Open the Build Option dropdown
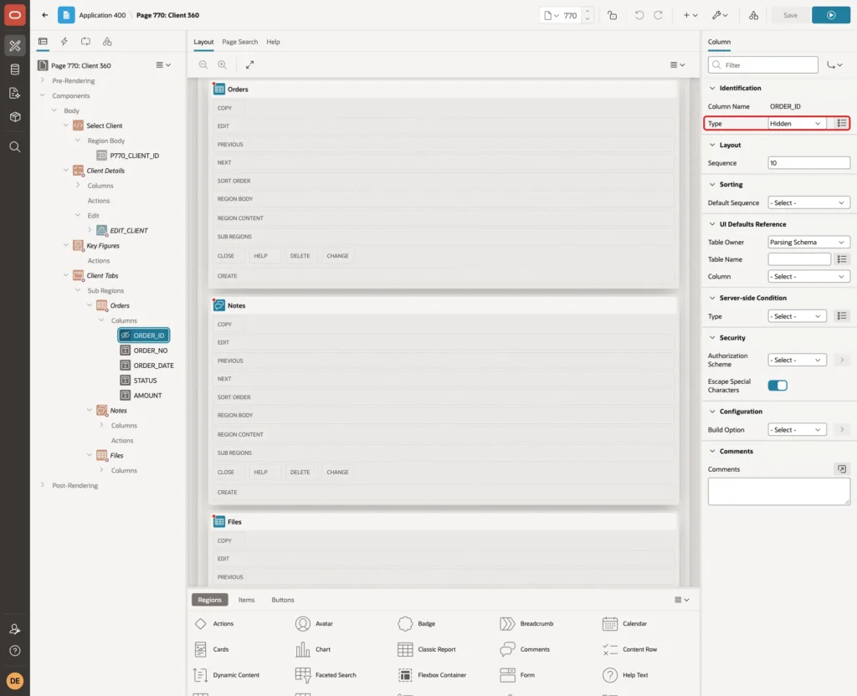Viewport: 857px width, 696px height. [797, 430]
